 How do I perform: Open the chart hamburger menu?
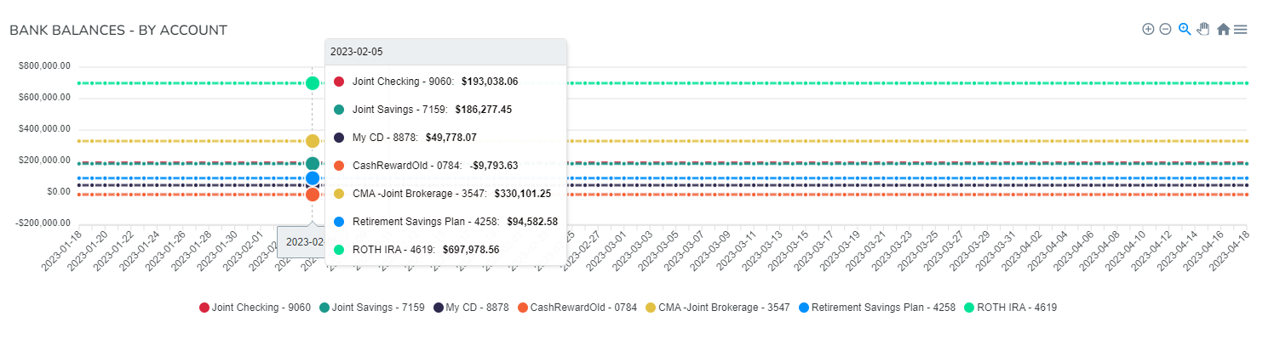[1241, 29]
